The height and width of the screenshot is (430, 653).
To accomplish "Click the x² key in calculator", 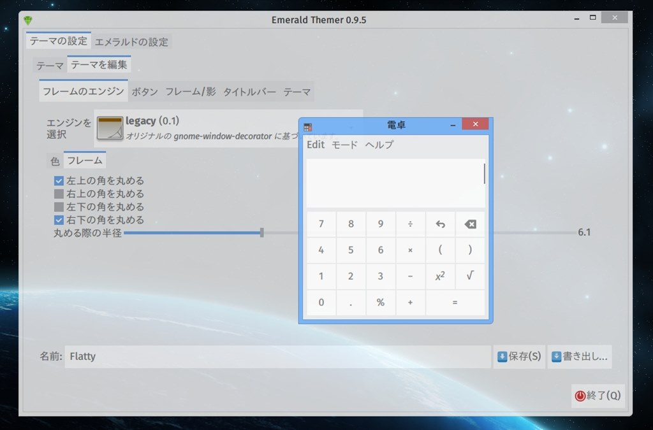I will point(440,276).
